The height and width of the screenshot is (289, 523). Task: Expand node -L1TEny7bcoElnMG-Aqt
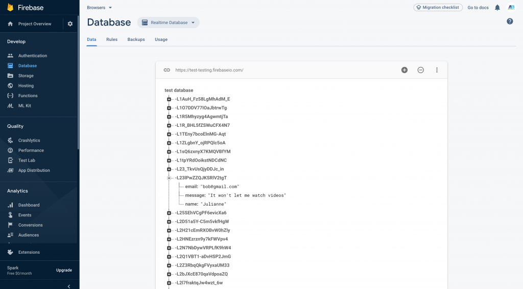point(169,134)
